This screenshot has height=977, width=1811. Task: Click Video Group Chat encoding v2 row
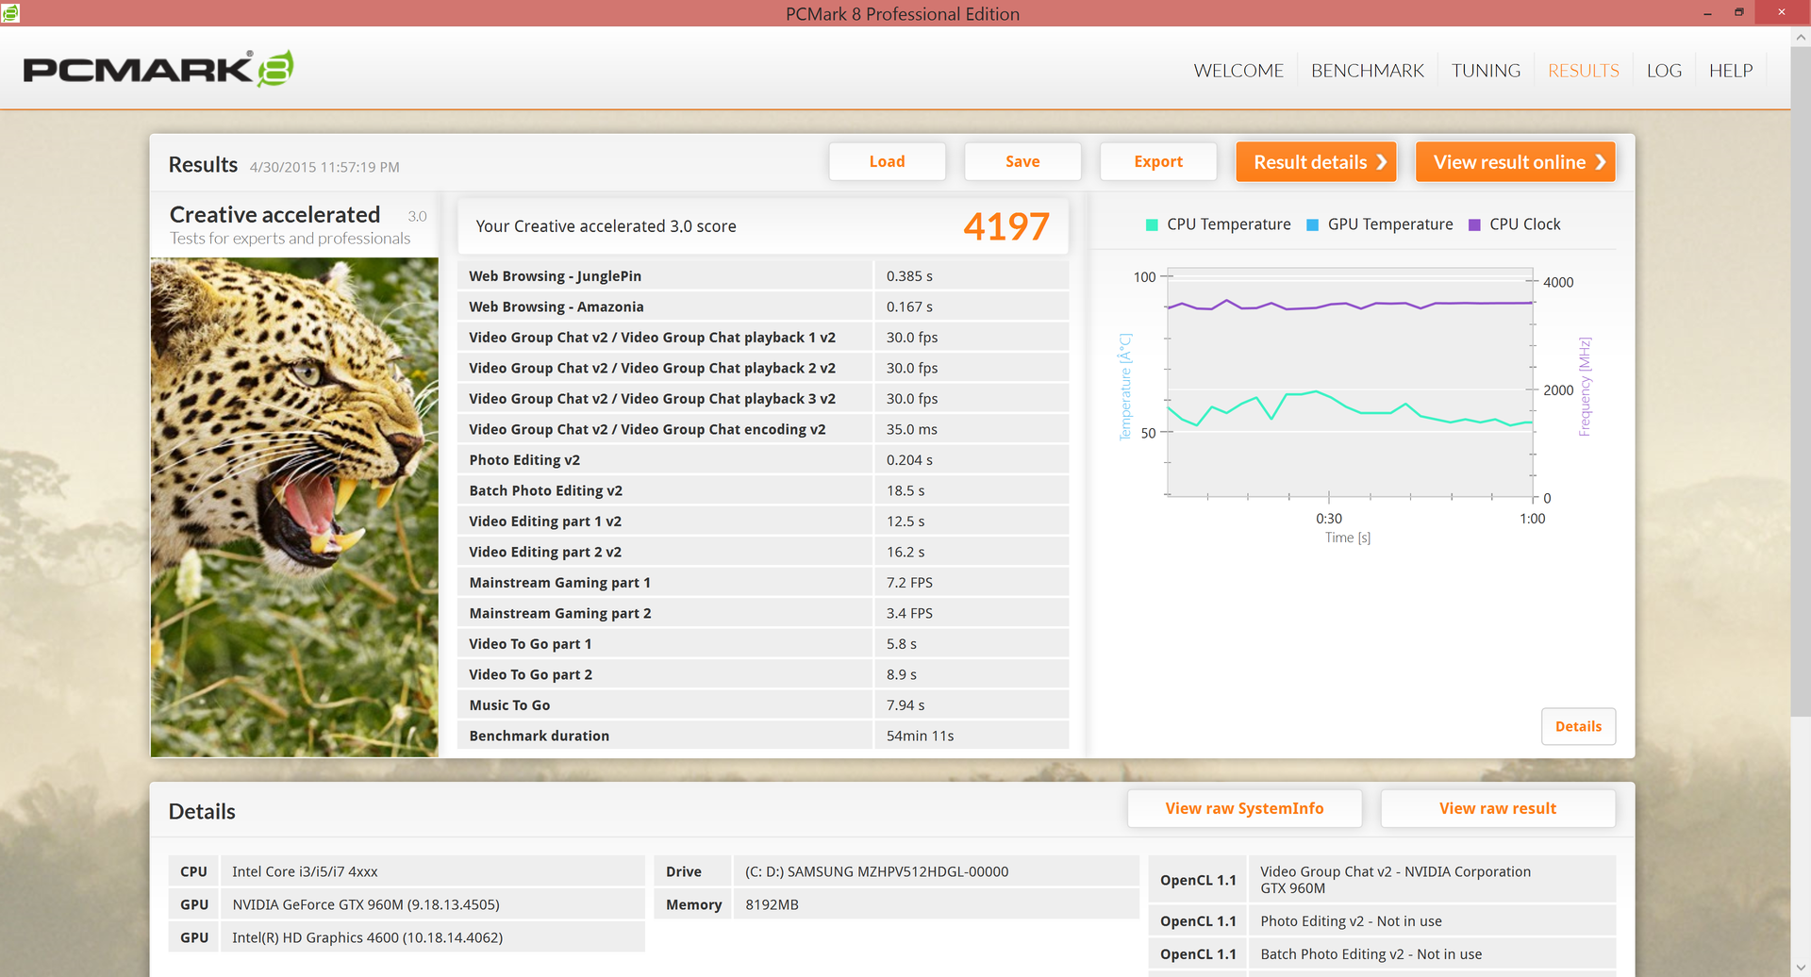click(x=763, y=429)
